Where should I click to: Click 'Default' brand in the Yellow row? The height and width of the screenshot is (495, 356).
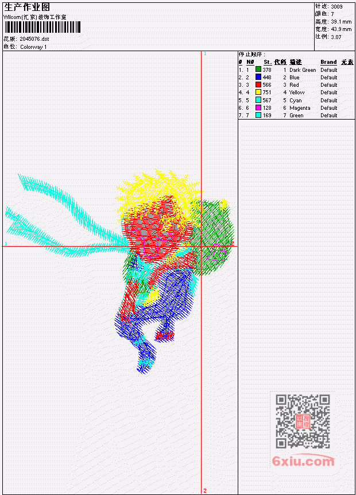tap(328, 93)
